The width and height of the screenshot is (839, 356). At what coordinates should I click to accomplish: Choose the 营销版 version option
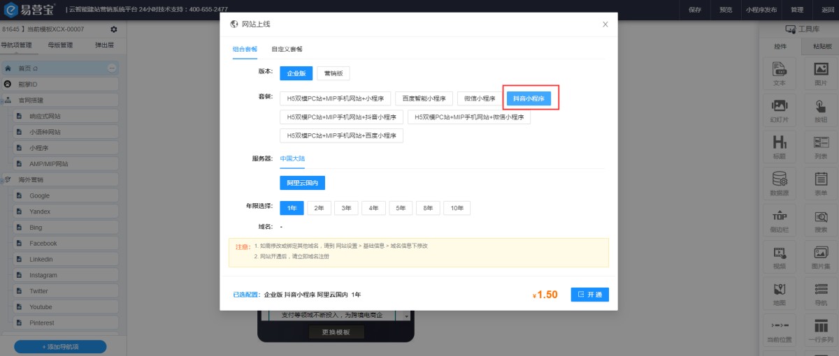coord(334,73)
